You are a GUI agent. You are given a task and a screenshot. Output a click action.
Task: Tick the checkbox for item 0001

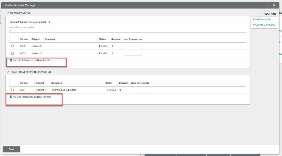click(12, 90)
